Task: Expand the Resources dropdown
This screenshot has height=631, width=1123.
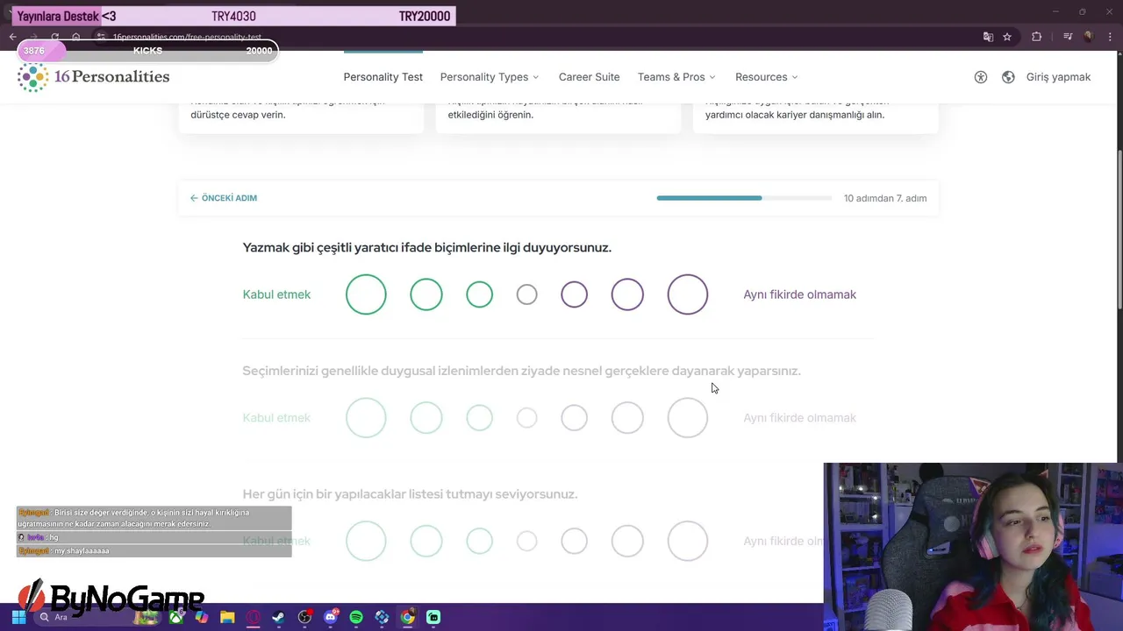Action: tap(767, 77)
